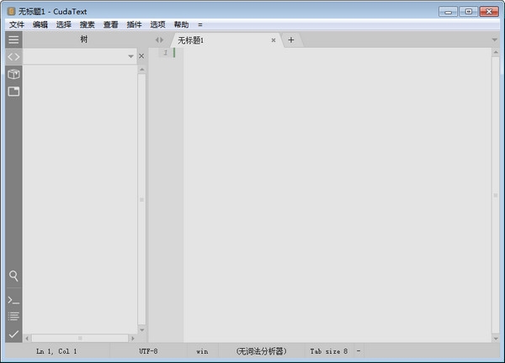Change the UTF-8 encoding in status bar
505x363 pixels.
148,351
